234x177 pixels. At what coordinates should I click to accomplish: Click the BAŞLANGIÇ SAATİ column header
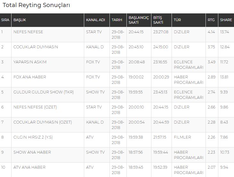click(139, 20)
